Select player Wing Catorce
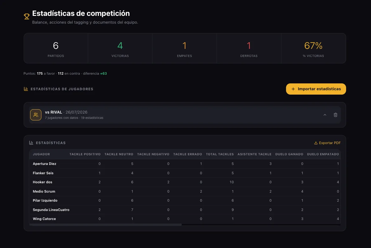This screenshot has width=371, height=248. 44,219
